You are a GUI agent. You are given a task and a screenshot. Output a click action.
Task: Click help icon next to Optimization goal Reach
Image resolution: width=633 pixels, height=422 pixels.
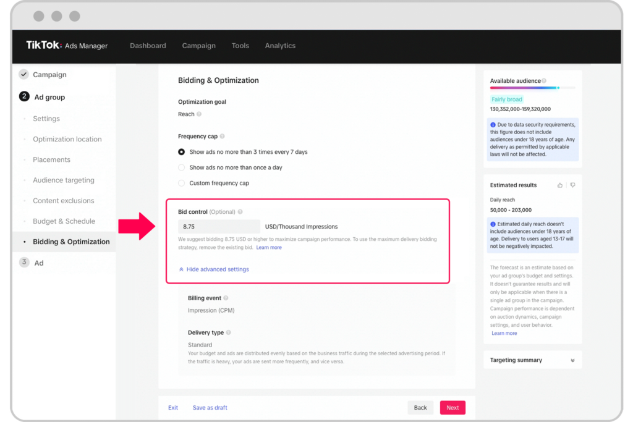point(199,114)
